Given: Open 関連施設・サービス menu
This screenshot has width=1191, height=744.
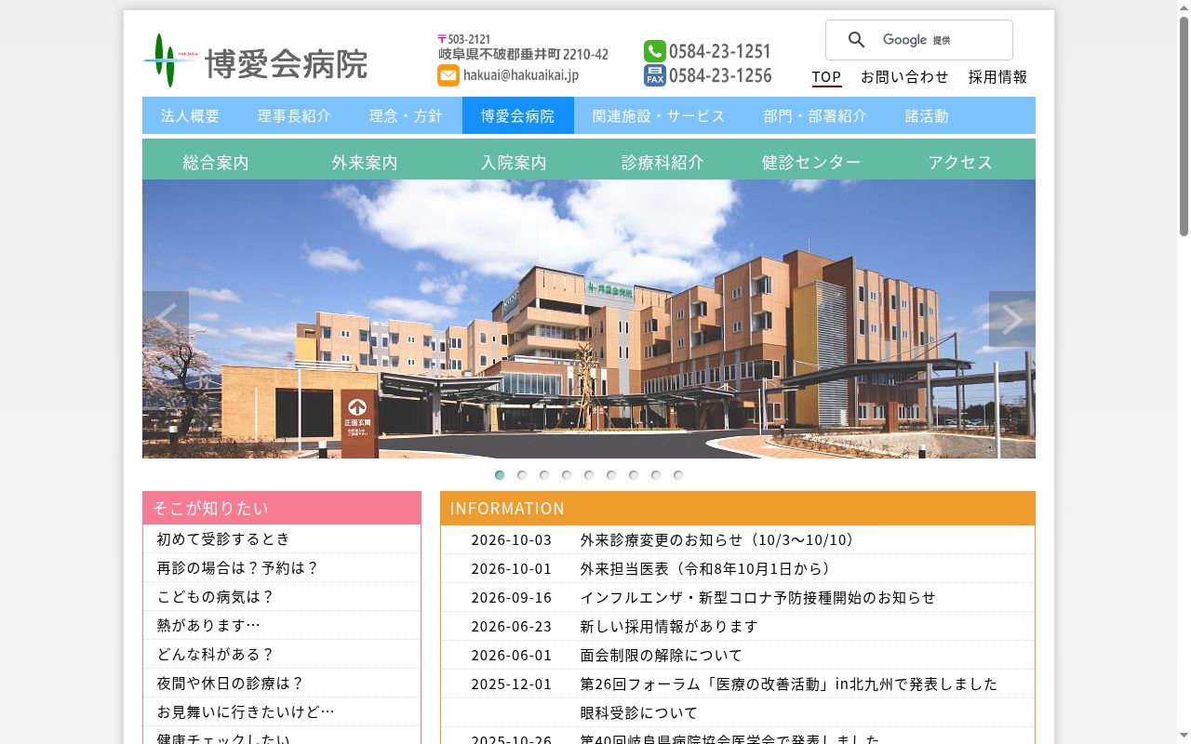Looking at the screenshot, I should (659, 115).
